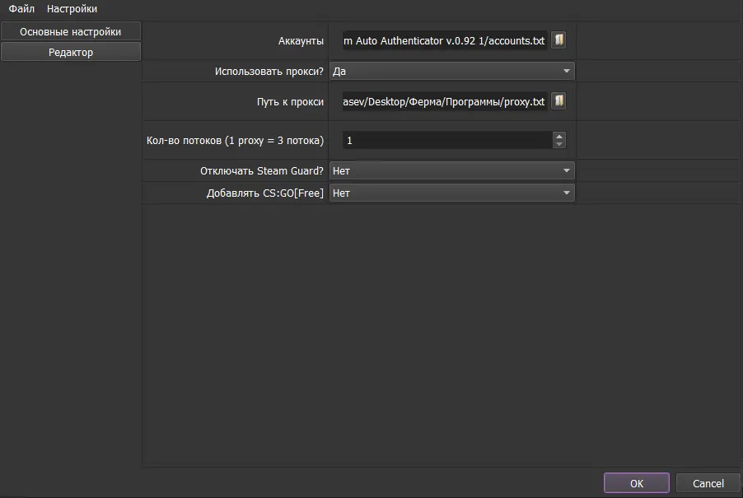Confirm settings with OK button
The height and width of the screenshot is (498, 743).
pyautogui.click(x=637, y=483)
